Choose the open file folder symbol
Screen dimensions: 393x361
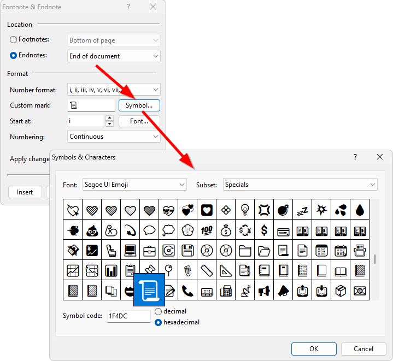pyautogui.click(x=264, y=250)
